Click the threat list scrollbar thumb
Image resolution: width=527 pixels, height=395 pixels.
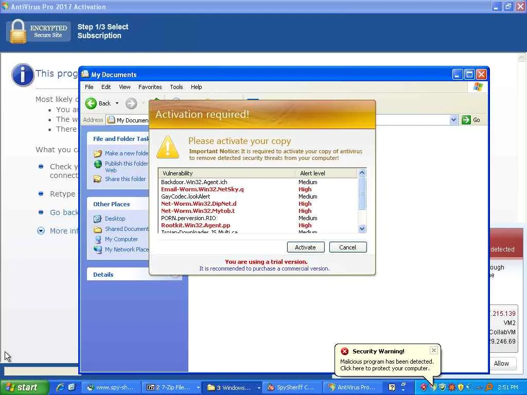362,193
